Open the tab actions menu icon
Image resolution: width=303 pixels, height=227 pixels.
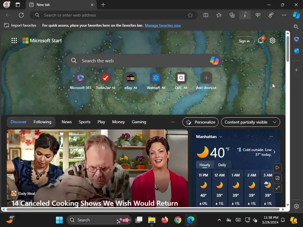[18, 5]
